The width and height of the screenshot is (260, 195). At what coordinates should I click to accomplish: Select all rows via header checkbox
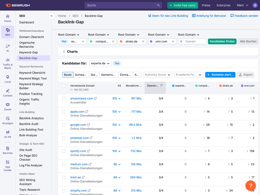tap(64, 86)
